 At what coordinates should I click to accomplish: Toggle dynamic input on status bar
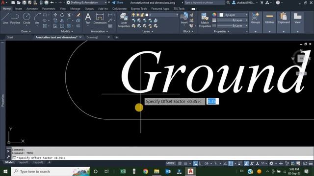tap(195, 163)
